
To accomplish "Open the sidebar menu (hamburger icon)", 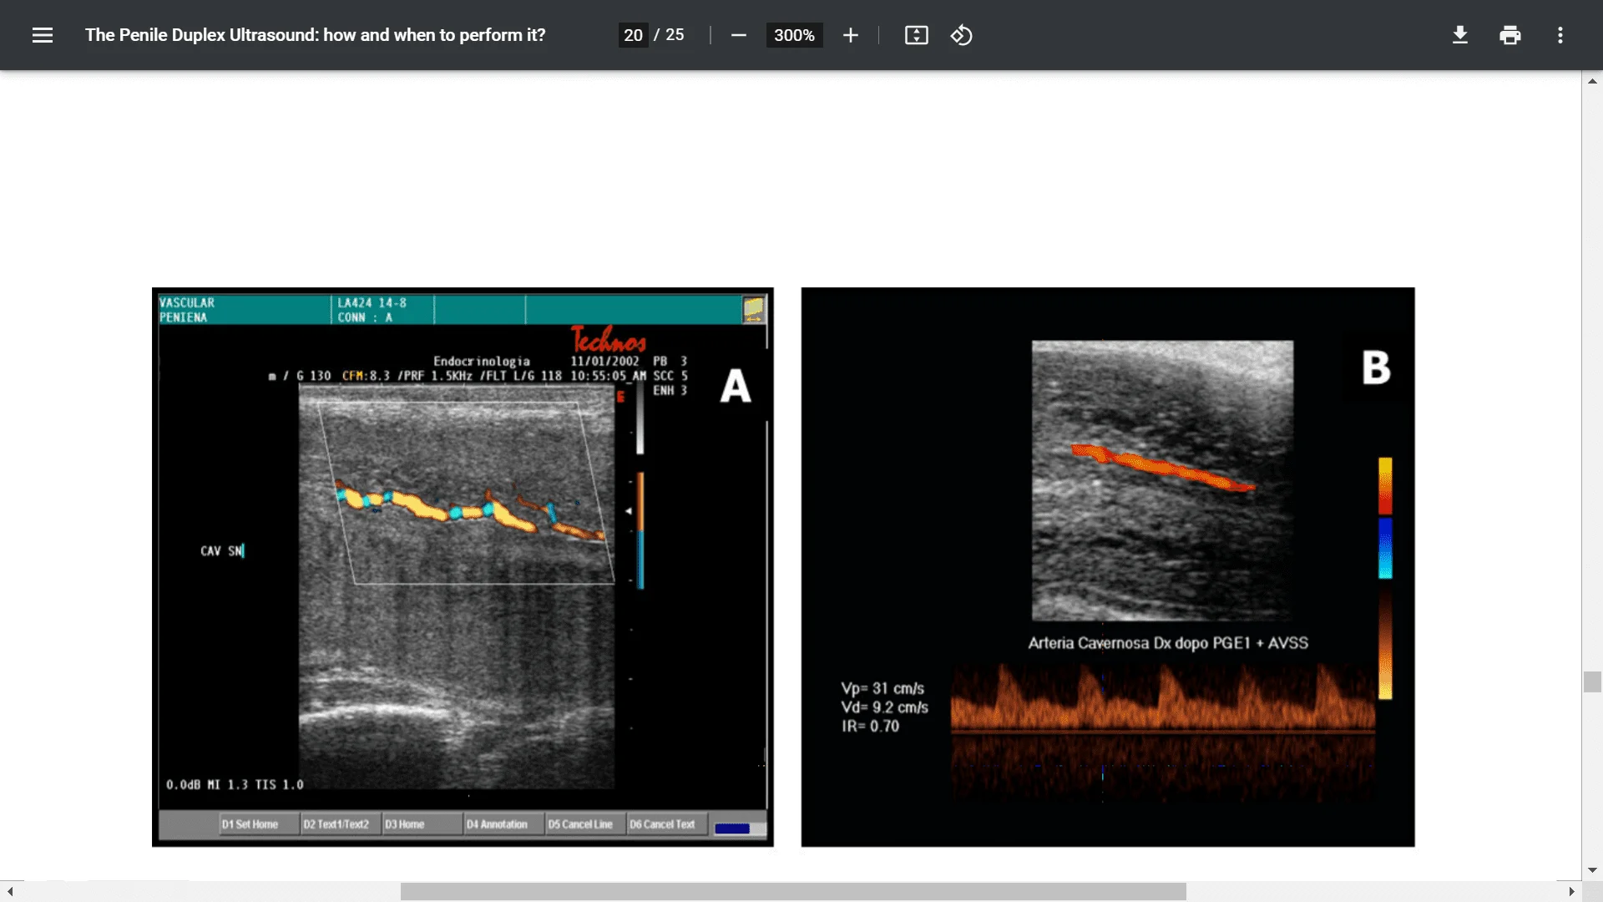I will click(x=43, y=35).
